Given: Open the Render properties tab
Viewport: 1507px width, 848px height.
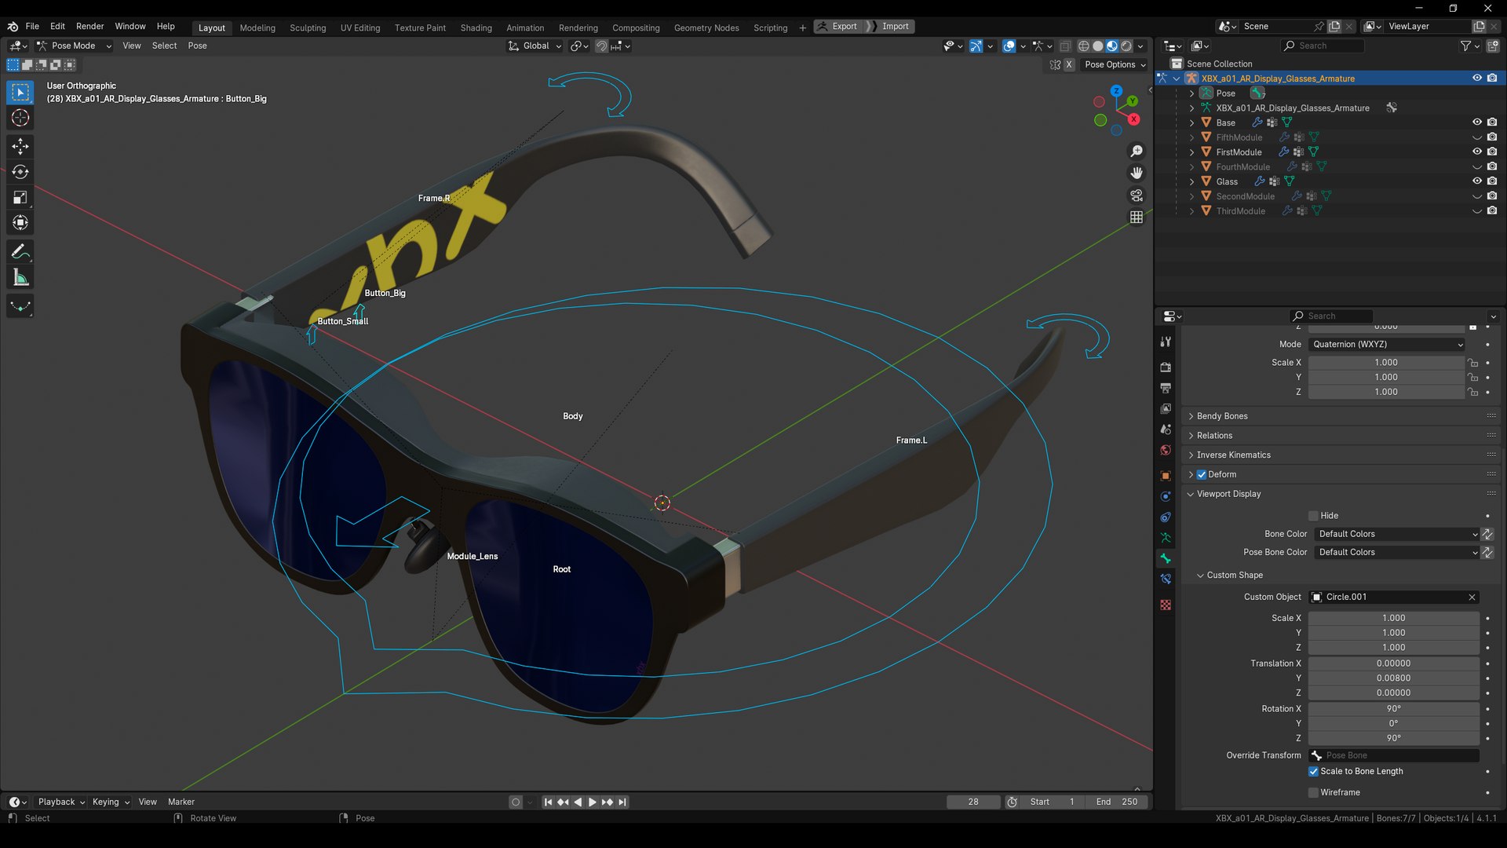Looking at the screenshot, I should click(x=1166, y=367).
